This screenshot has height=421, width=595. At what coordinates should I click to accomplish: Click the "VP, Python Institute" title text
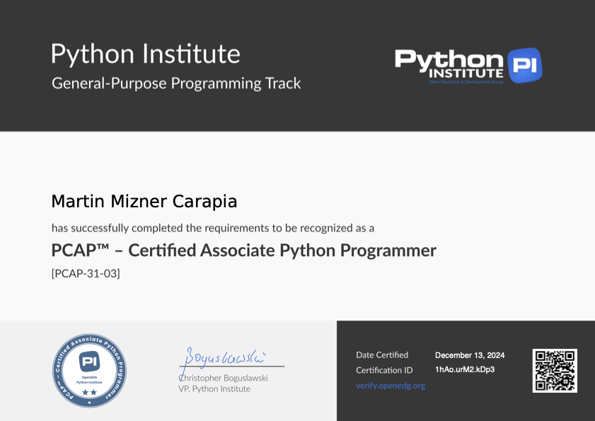tap(214, 388)
